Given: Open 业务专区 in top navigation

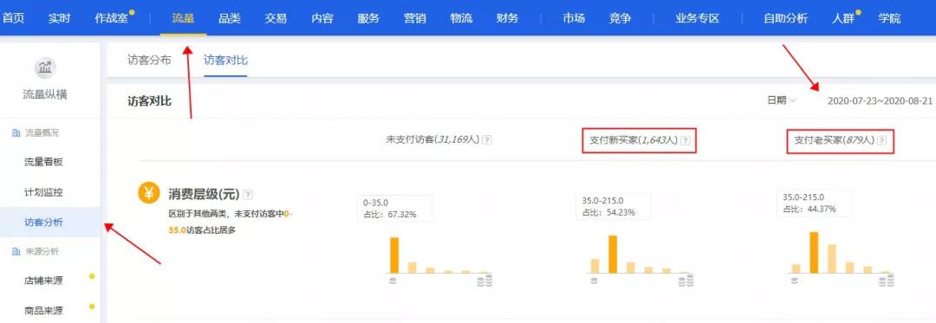Looking at the screenshot, I should [697, 18].
